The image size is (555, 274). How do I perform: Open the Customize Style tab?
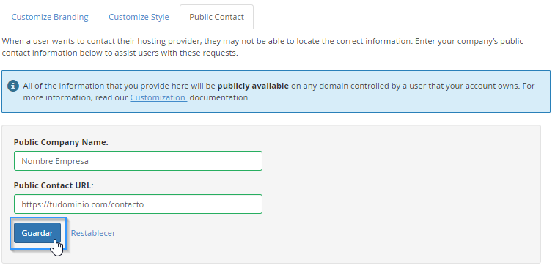[139, 17]
